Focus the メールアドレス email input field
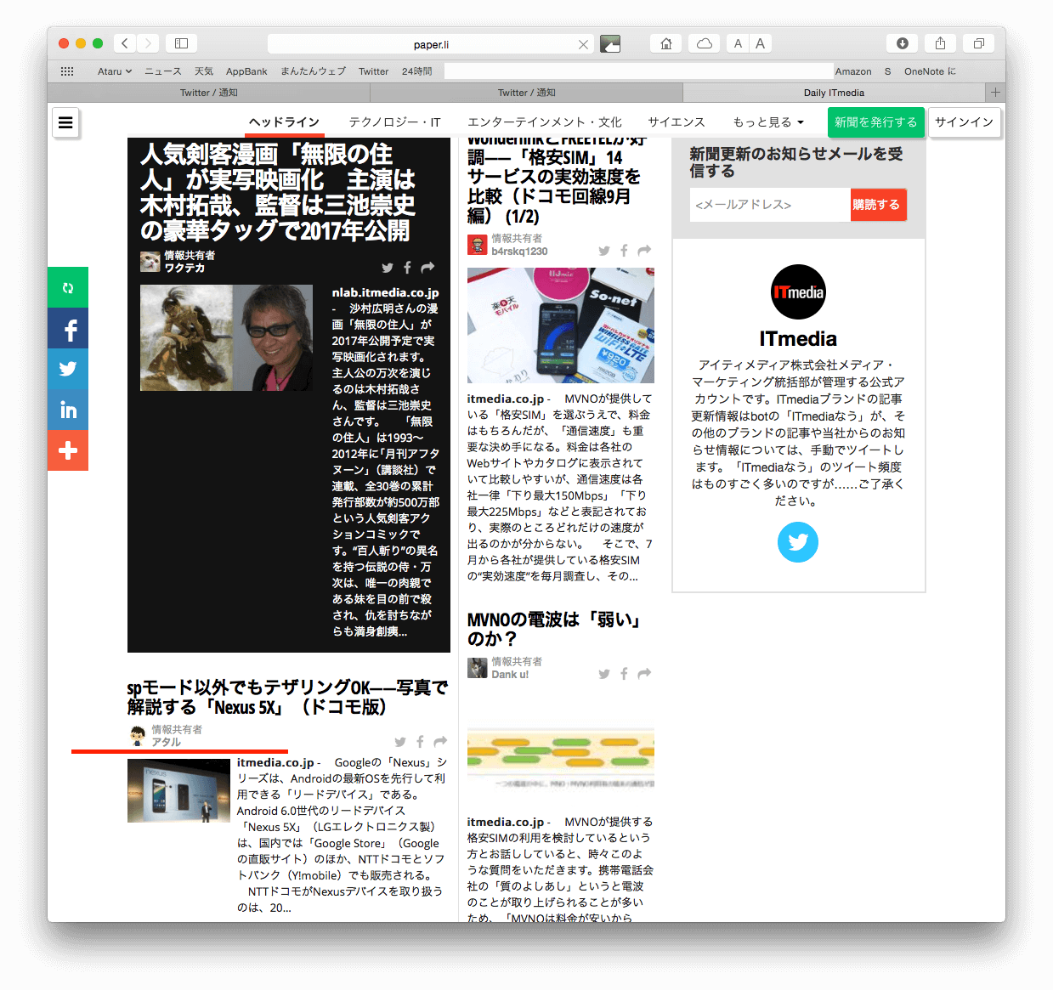 coord(770,205)
